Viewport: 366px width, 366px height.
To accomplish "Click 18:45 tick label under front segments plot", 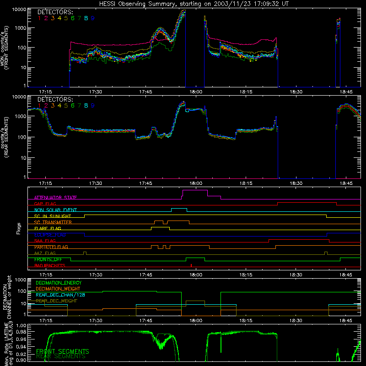I will coord(346,92).
